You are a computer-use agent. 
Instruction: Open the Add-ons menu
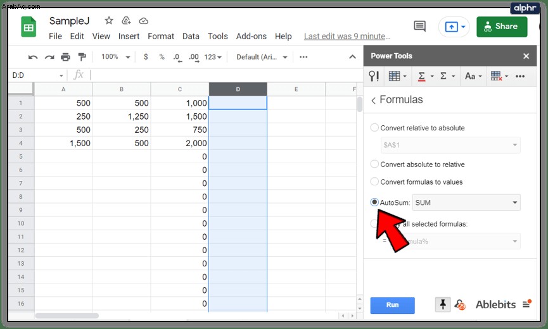click(x=252, y=36)
